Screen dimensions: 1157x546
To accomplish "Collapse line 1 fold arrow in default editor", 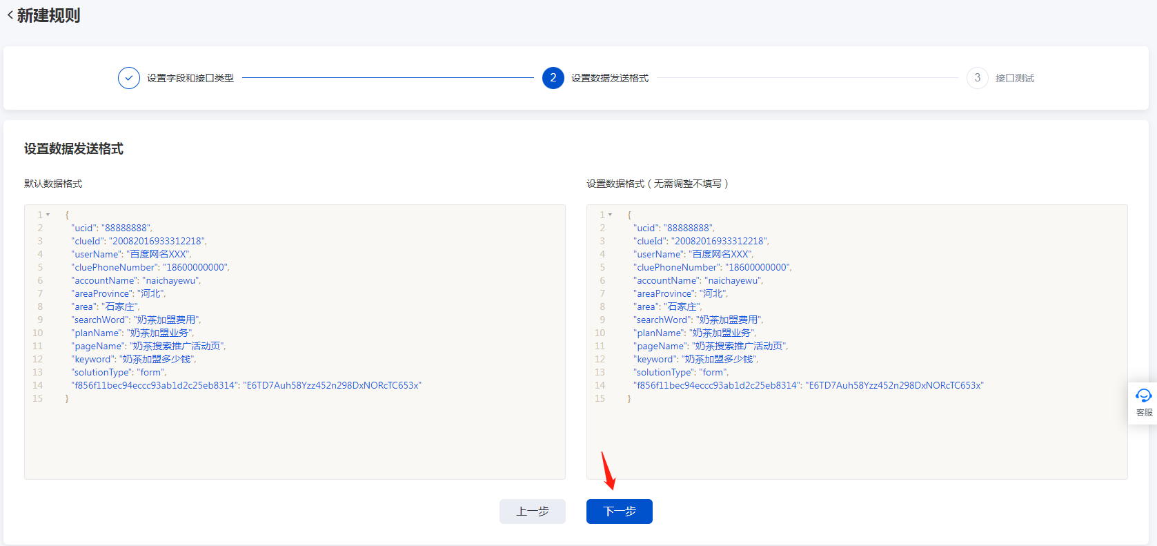I will click(48, 215).
